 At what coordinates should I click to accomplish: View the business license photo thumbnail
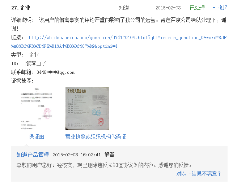click(87, 109)
